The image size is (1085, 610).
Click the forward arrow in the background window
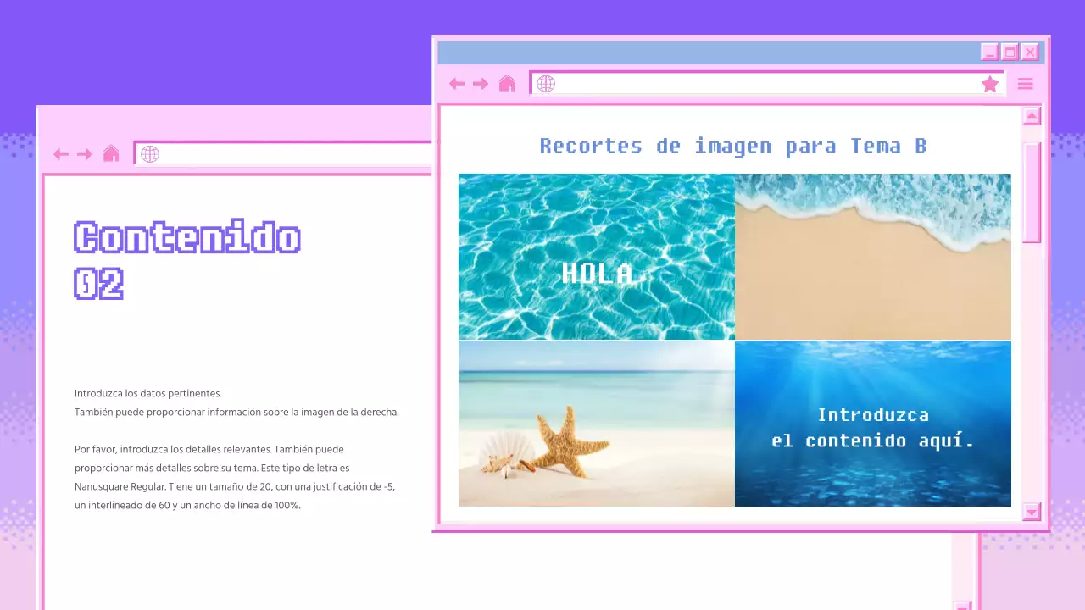point(84,154)
